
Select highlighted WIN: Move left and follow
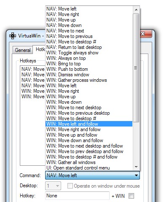(89, 124)
